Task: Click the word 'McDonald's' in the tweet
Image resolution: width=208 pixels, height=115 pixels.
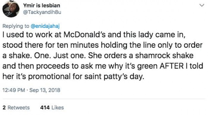Action: [84, 35]
